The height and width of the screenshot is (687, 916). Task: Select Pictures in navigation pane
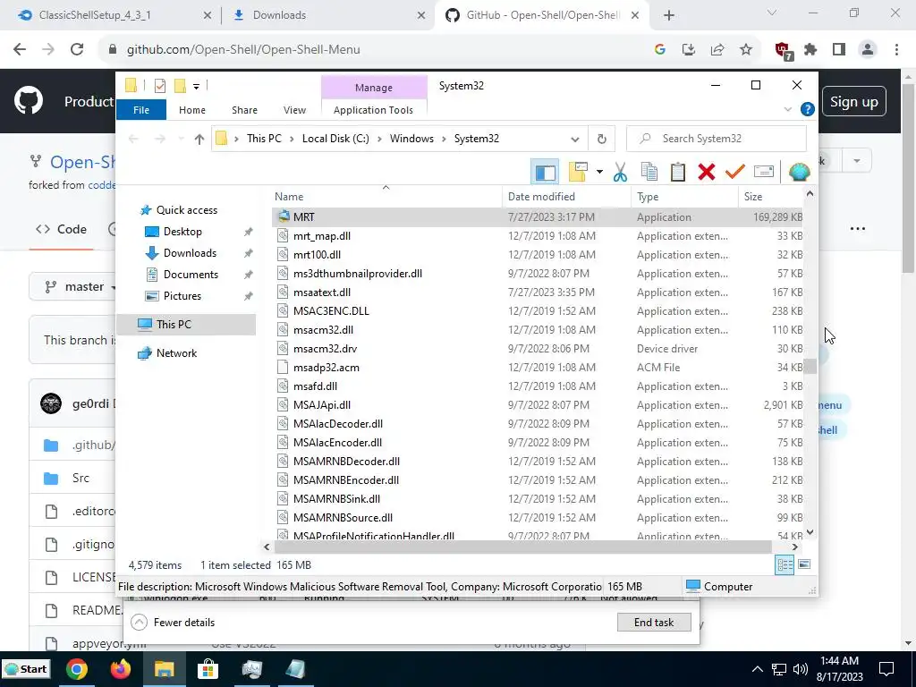(x=182, y=296)
